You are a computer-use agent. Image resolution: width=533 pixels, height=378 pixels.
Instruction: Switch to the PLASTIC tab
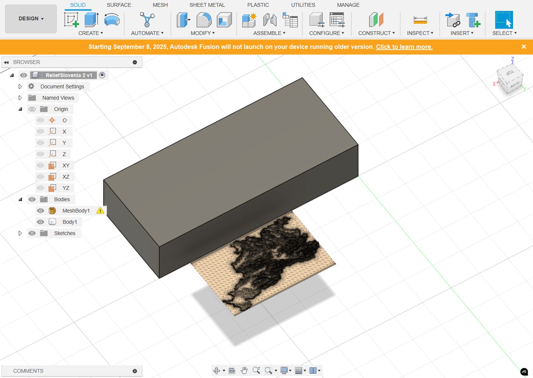tap(258, 5)
